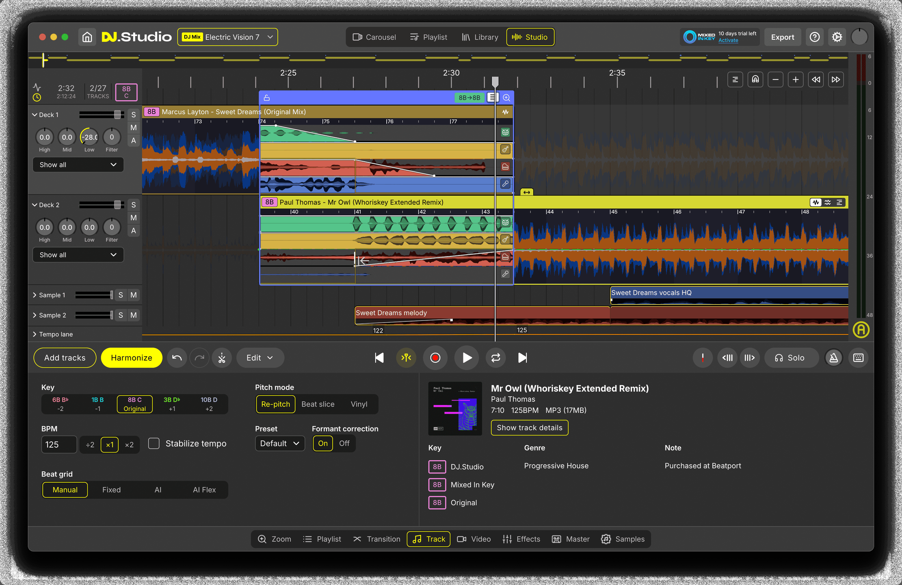Click the Harmonize button
Viewport: 902px width, 585px height.
[131, 358]
